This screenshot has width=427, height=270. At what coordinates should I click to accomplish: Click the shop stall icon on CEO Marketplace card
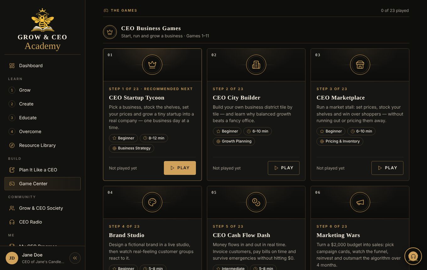(x=360, y=65)
